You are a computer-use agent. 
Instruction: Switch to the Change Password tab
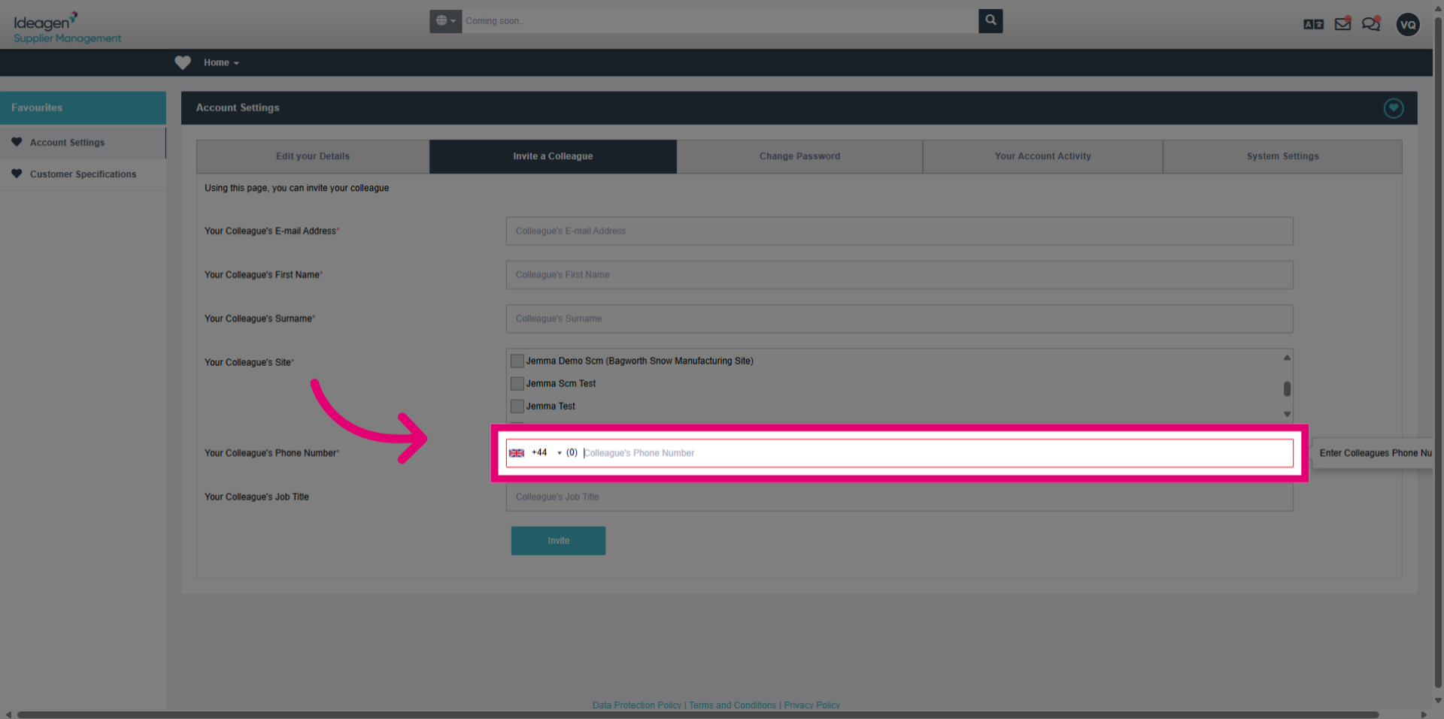(799, 156)
